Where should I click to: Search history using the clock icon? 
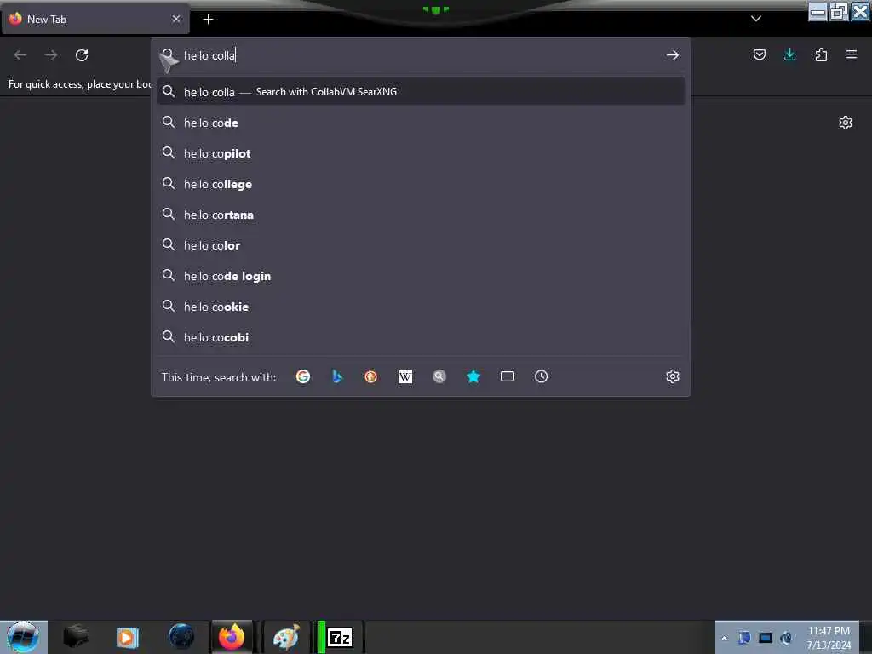[x=541, y=376]
